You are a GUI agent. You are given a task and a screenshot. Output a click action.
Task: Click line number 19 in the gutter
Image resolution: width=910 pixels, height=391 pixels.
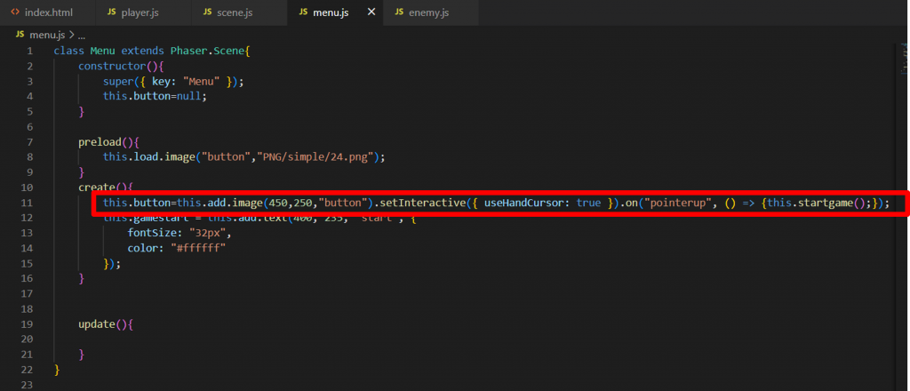(28, 324)
